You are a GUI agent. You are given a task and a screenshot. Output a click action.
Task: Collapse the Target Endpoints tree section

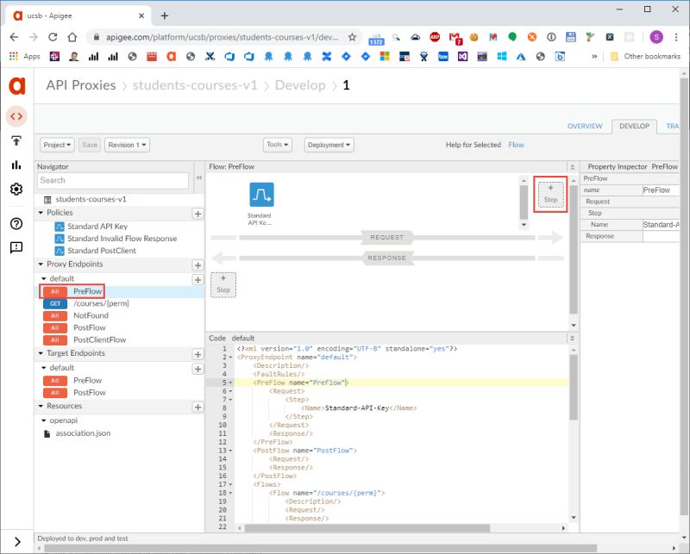[41, 353]
